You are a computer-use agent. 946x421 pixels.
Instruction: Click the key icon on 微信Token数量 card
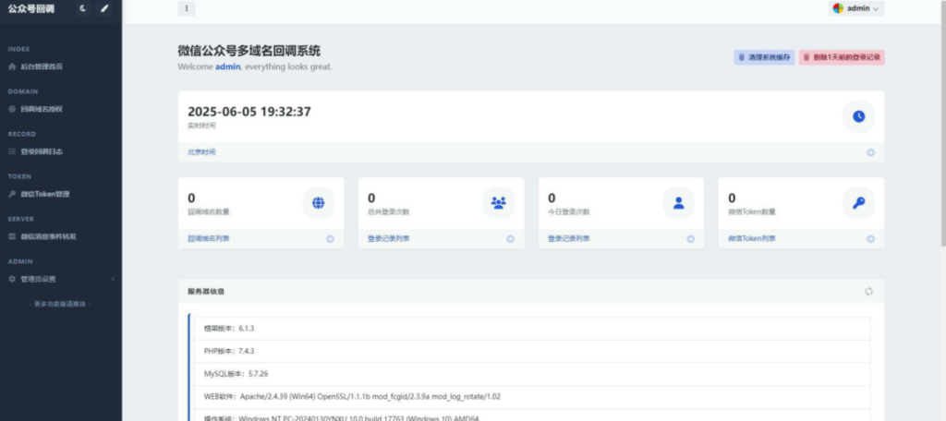point(858,203)
